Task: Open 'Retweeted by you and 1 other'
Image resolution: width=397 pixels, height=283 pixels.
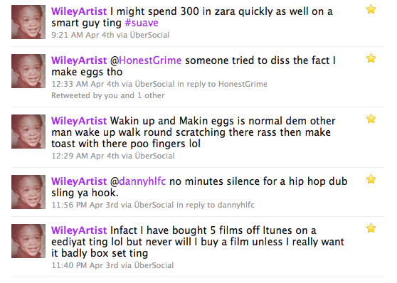Action: point(108,95)
